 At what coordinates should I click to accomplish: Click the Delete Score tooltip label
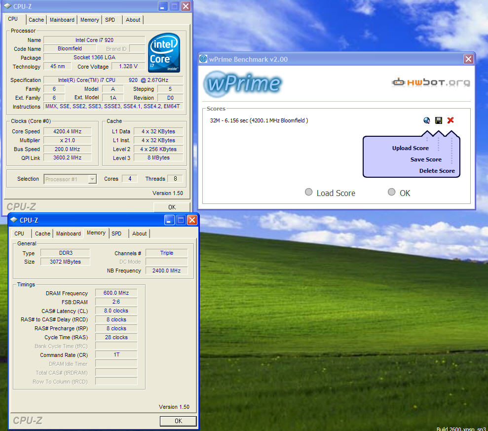[x=437, y=171]
